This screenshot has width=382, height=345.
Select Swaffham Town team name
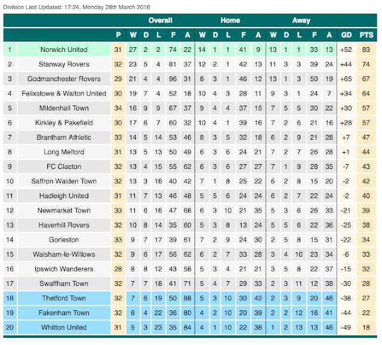[64, 284]
